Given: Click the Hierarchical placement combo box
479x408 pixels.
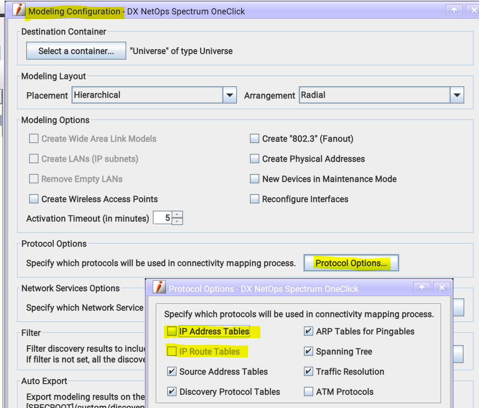Looking at the screenshot, I should (x=147, y=95).
